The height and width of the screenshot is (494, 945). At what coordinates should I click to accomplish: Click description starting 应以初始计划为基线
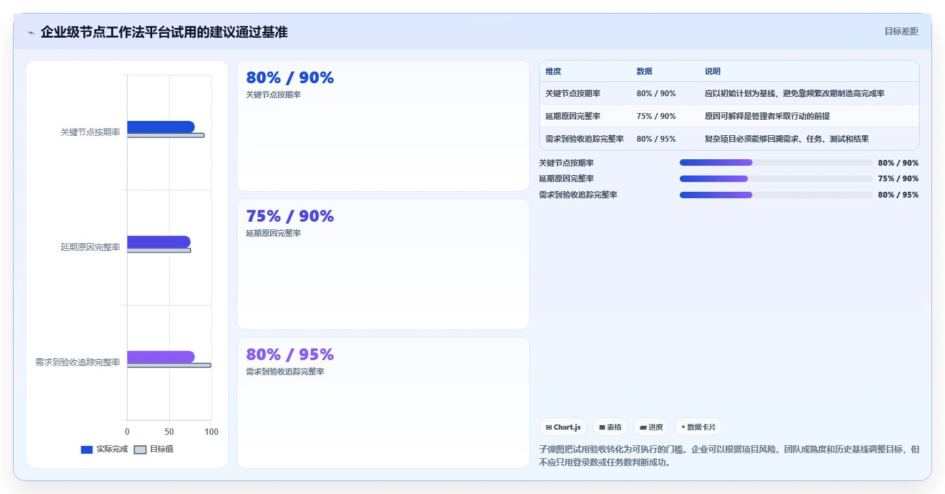[795, 94]
